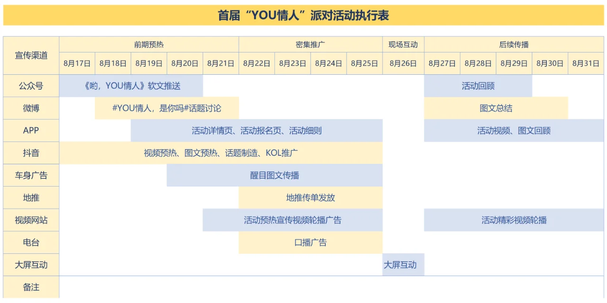Click the 8月22日 date cell
The width and height of the screenshot is (607, 303).
[x=257, y=63]
